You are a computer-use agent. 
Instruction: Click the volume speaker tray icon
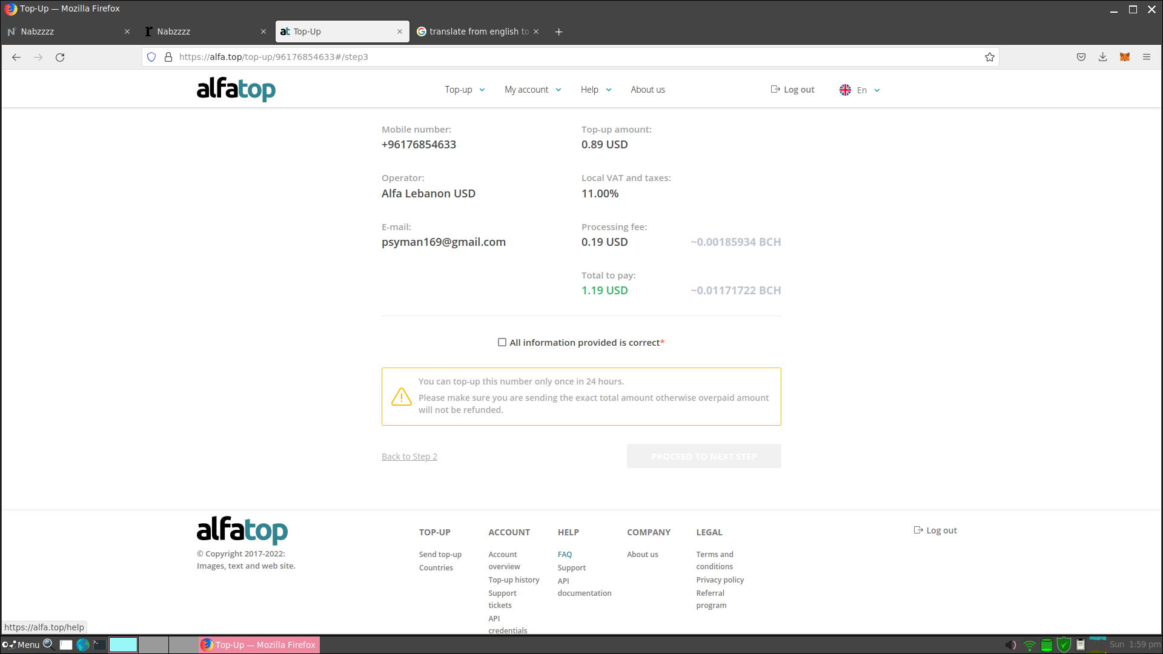(x=1010, y=645)
